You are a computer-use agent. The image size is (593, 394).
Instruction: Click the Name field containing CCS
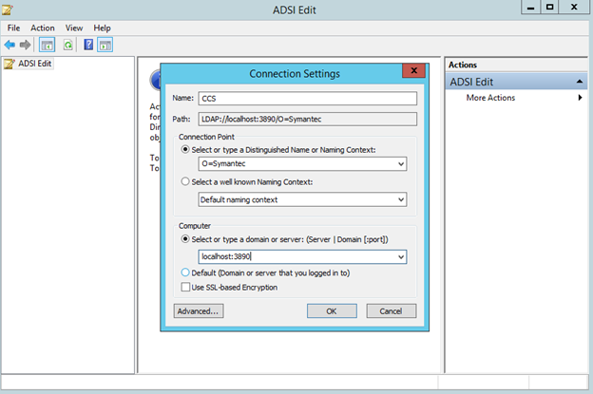point(306,98)
